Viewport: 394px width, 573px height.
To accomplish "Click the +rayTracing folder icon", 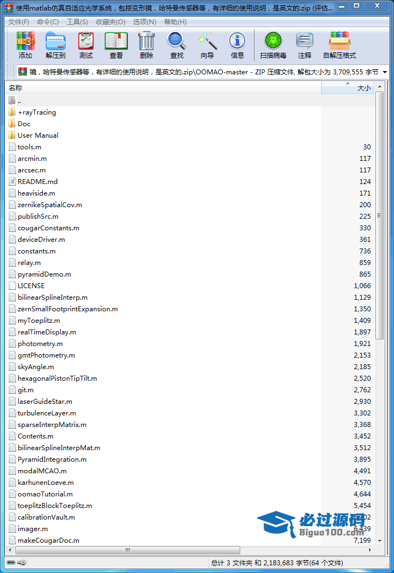I will pyautogui.click(x=12, y=112).
